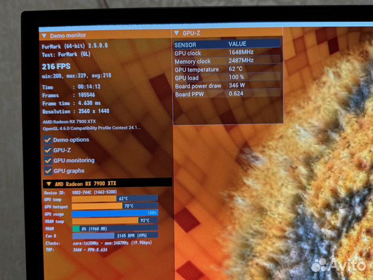This screenshot has height=280, width=373.
Task: Select the GPU temperature row label
Action: tap(197, 70)
